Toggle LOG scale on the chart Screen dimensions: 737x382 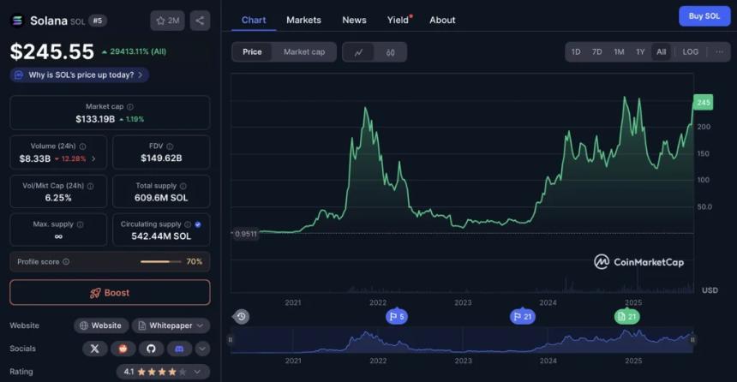pos(690,52)
